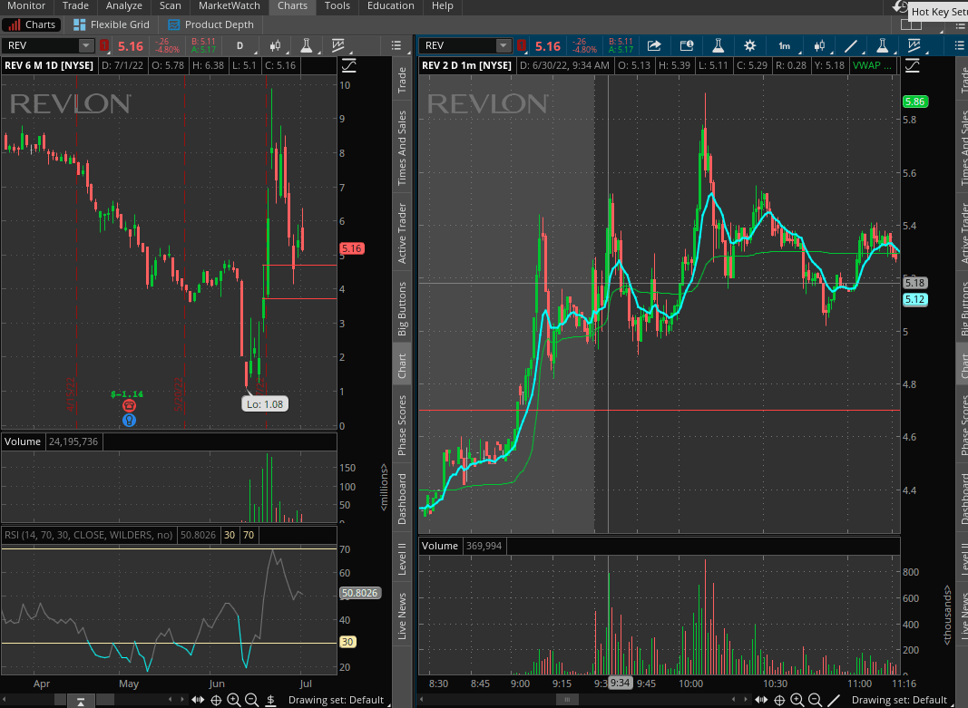Toggle the Level II side panel on left chart
This screenshot has width=968, height=708.
pyautogui.click(x=403, y=563)
